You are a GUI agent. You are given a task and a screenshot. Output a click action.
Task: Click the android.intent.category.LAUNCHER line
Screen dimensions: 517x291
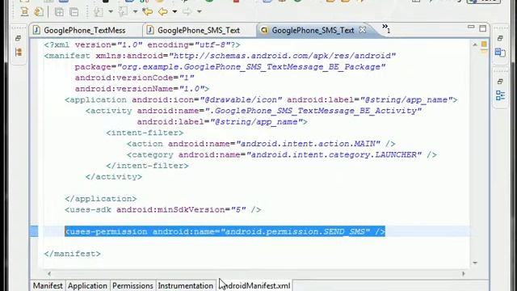(x=282, y=154)
